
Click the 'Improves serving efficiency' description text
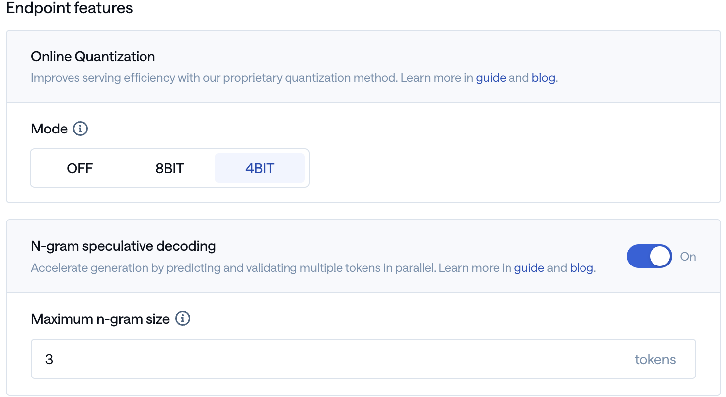214,78
